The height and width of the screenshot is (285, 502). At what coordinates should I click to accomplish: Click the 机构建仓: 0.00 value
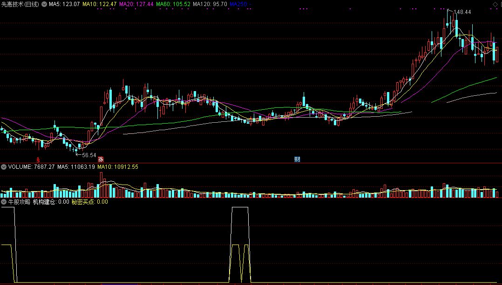click(51, 202)
